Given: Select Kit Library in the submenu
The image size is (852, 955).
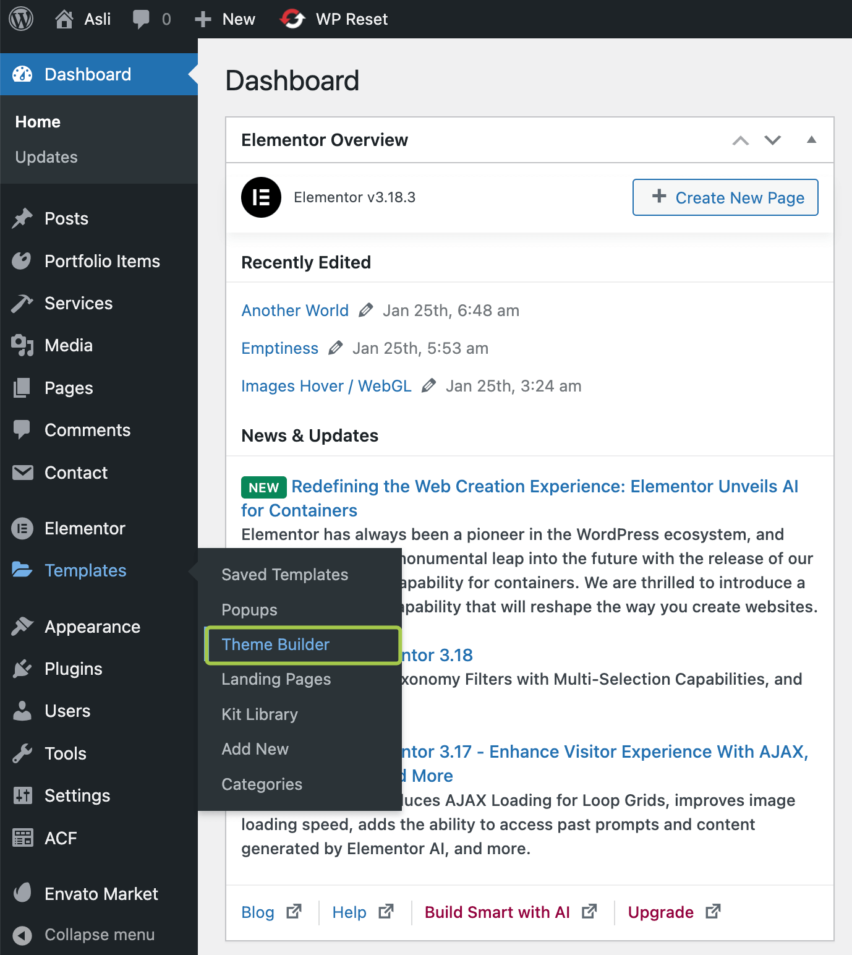Looking at the screenshot, I should [260, 714].
